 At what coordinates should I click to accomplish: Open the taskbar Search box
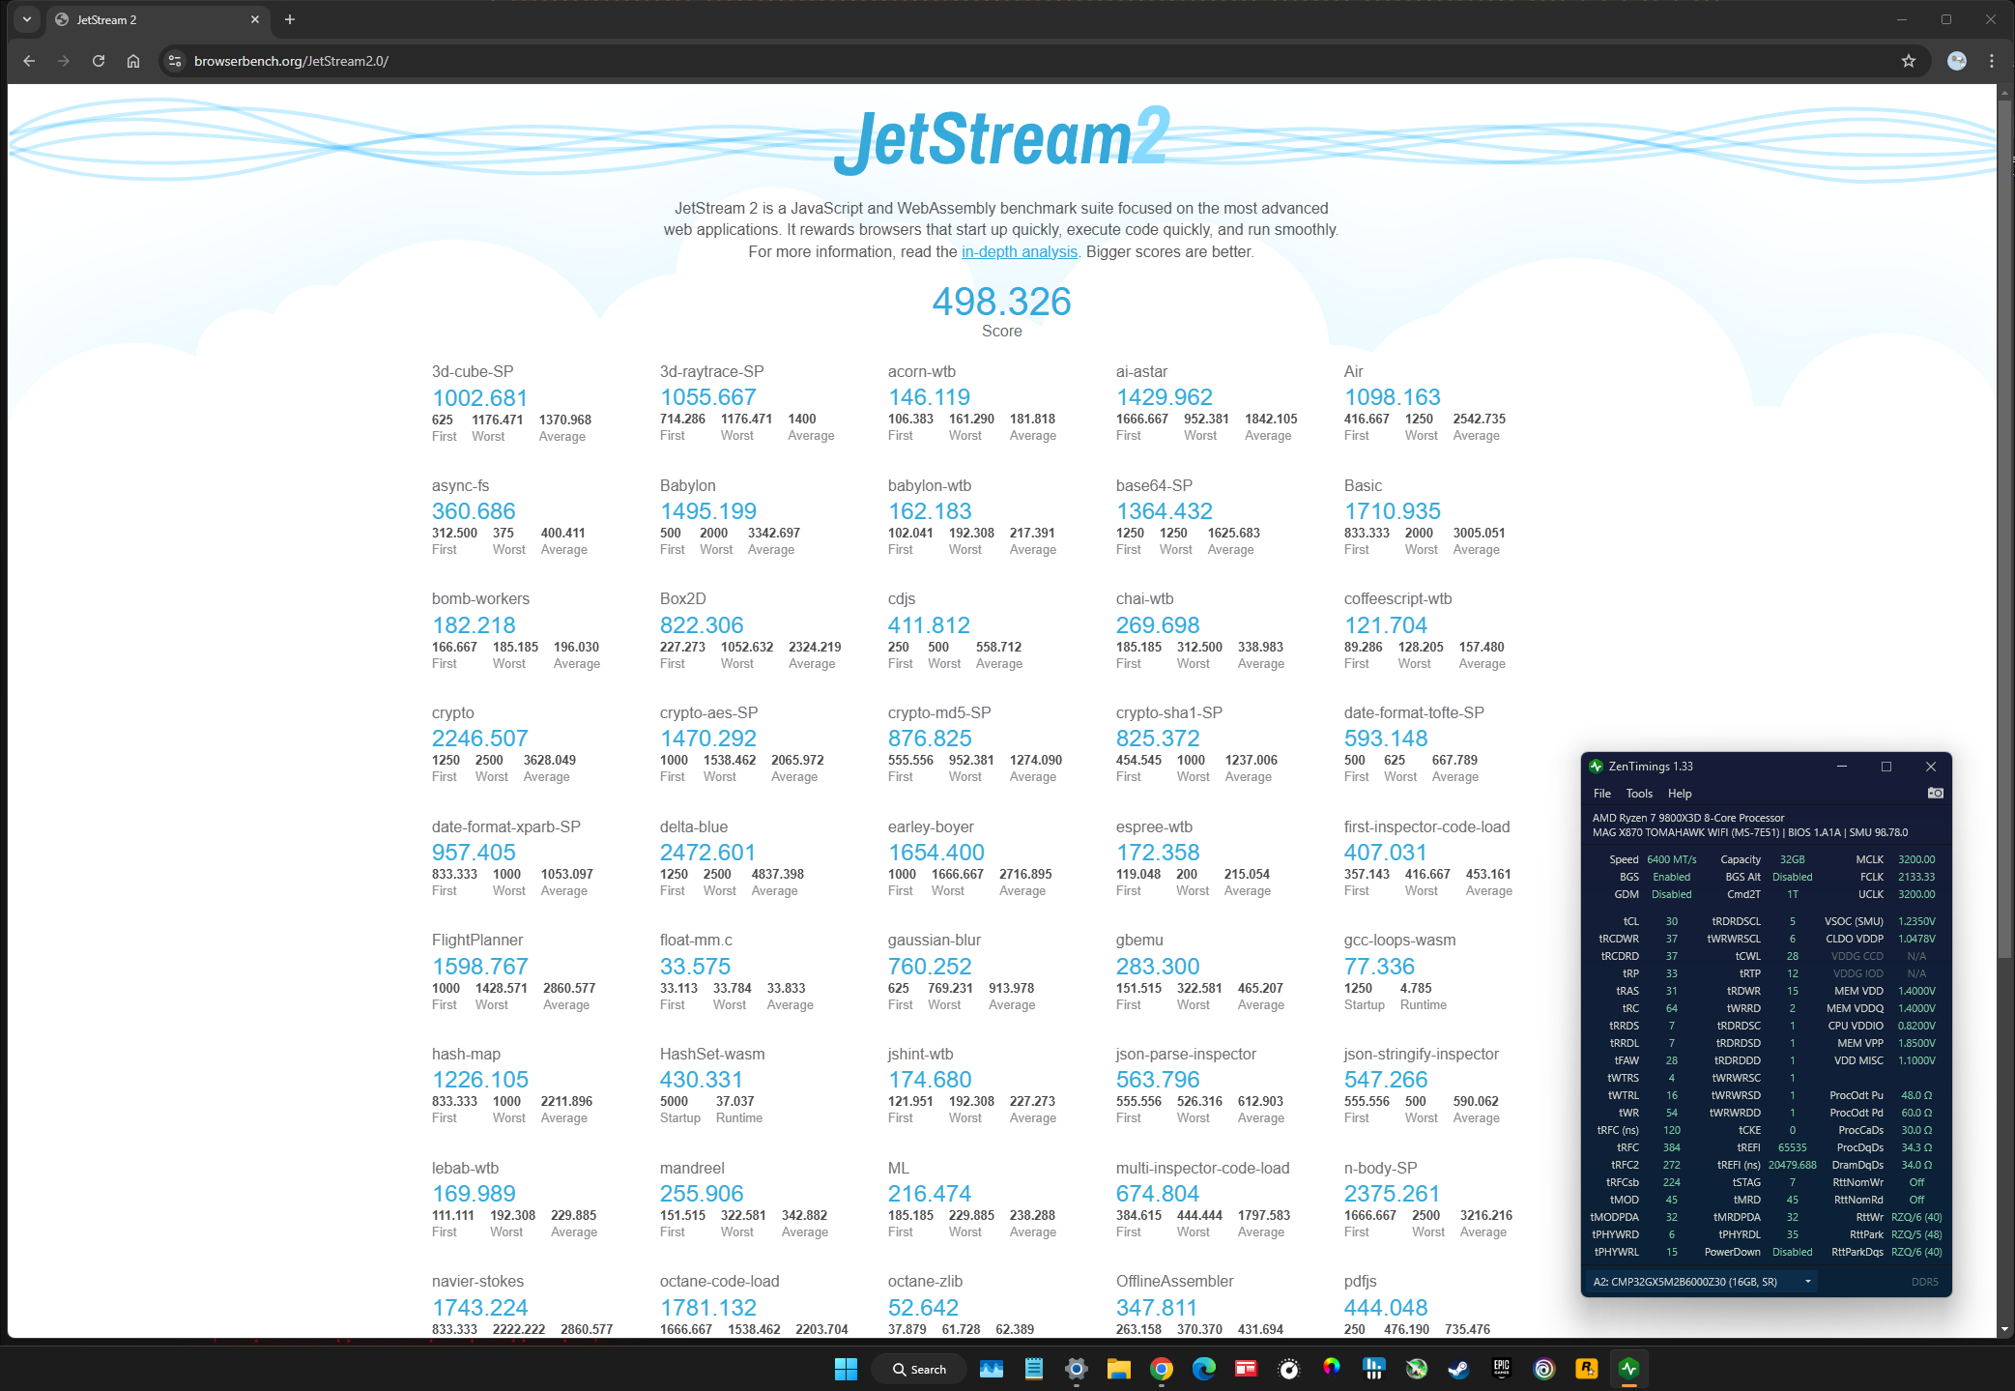click(918, 1369)
